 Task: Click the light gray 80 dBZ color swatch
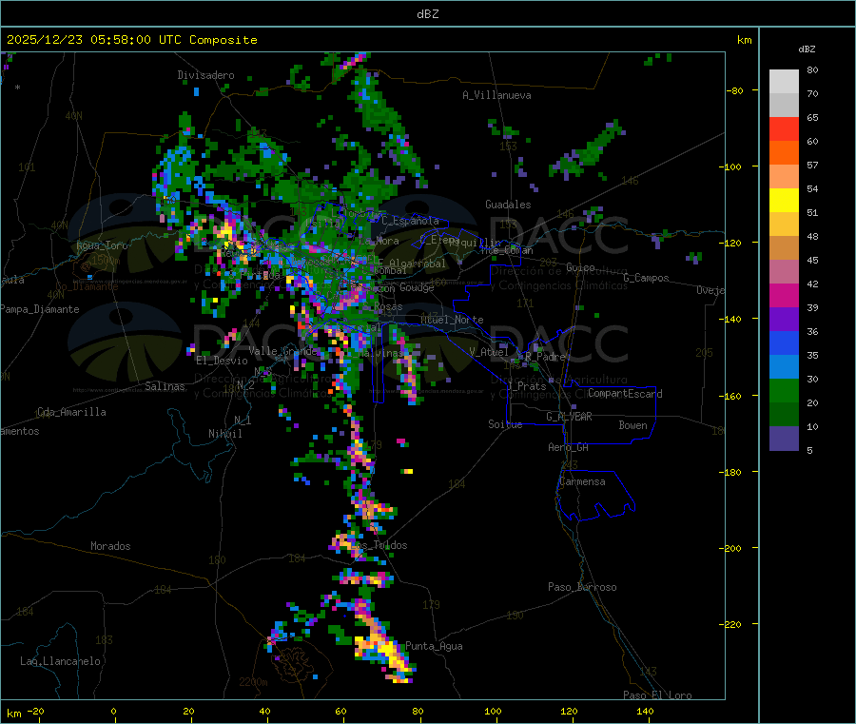pyautogui.click(x=784, y=82)
